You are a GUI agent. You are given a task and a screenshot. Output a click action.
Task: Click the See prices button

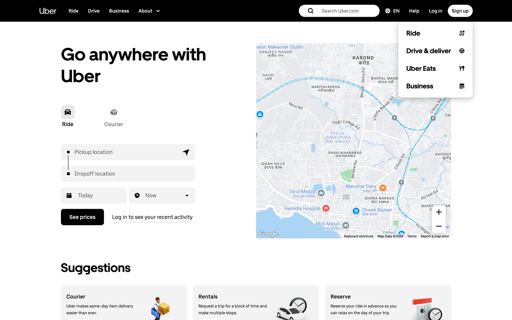click(x=82, y=217)
